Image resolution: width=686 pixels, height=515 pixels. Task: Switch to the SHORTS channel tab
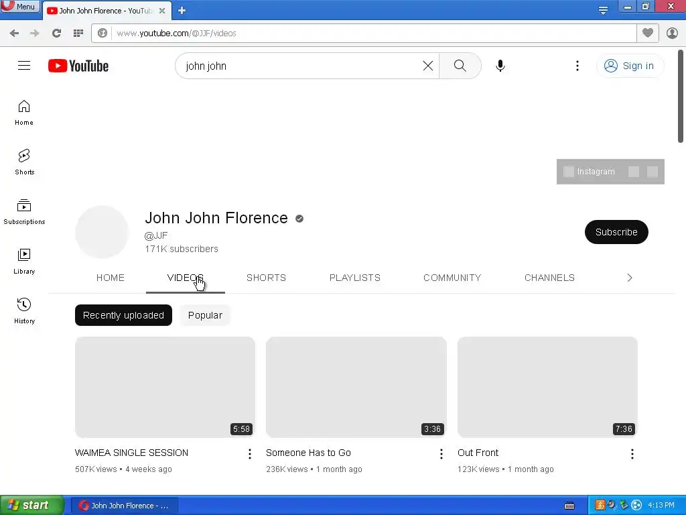[x=266, y=278]
